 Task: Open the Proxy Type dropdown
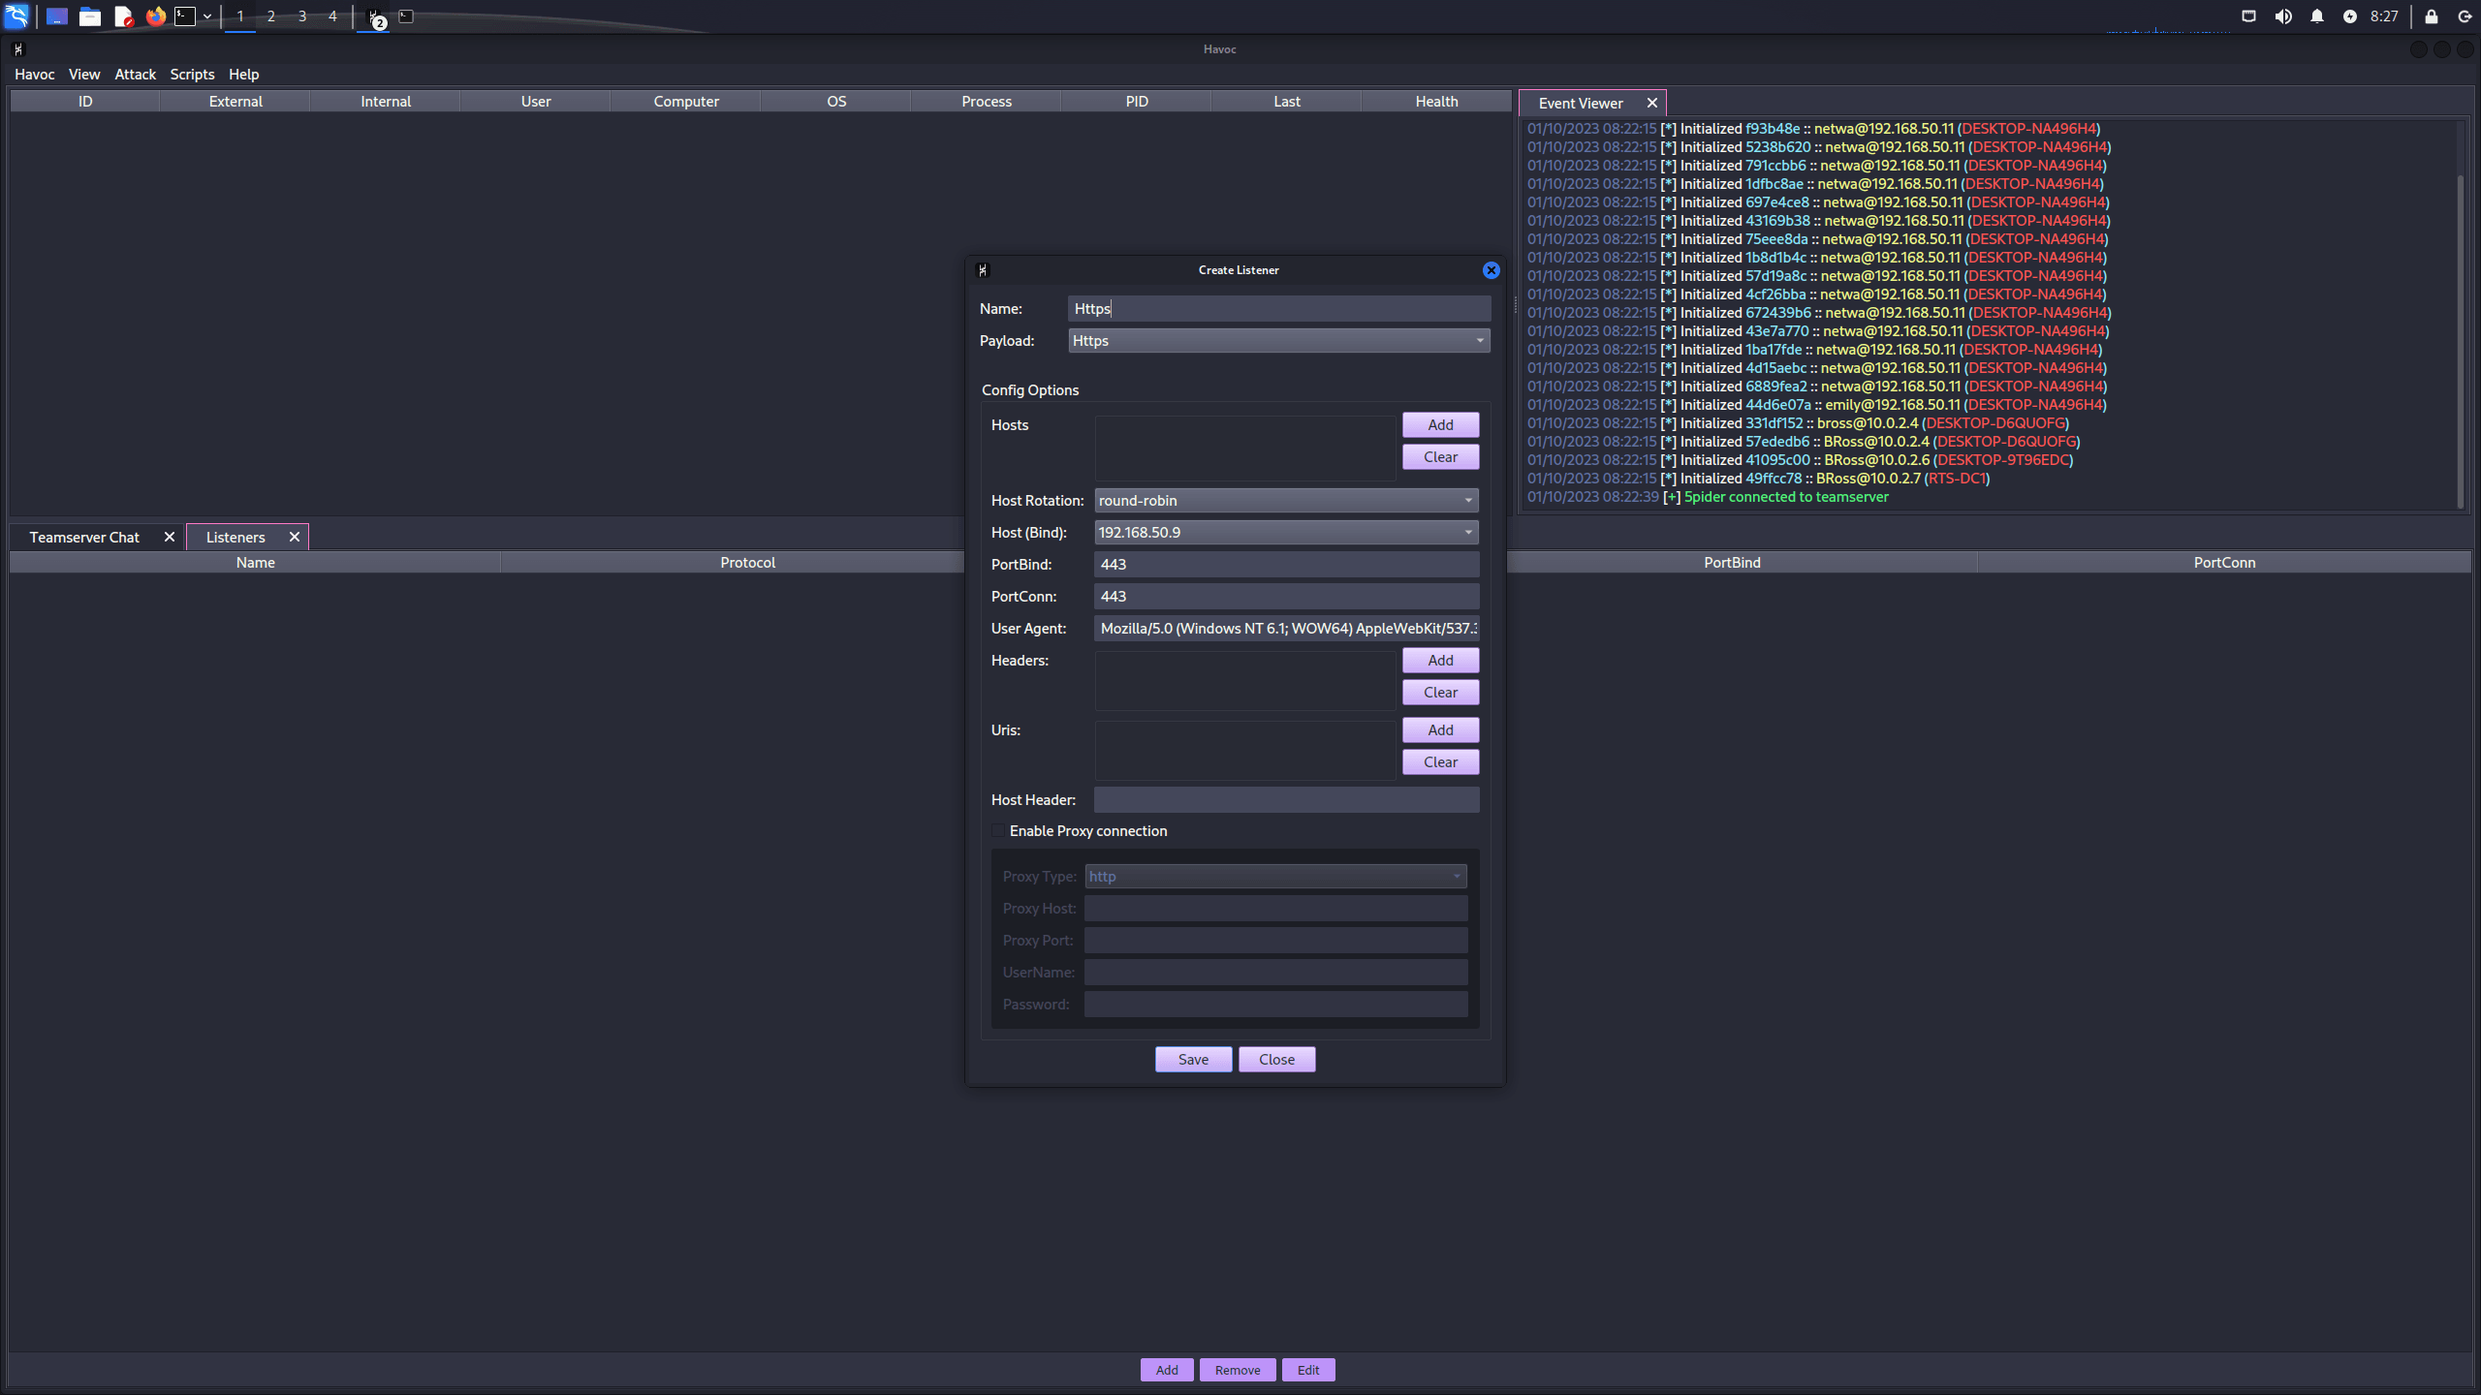pos(1275,876)
